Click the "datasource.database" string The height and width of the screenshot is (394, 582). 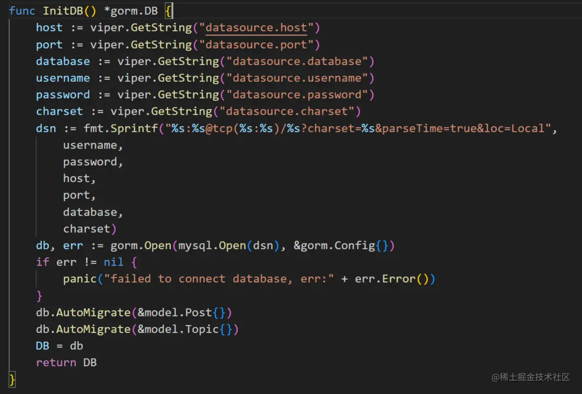[x=297, y=61]
